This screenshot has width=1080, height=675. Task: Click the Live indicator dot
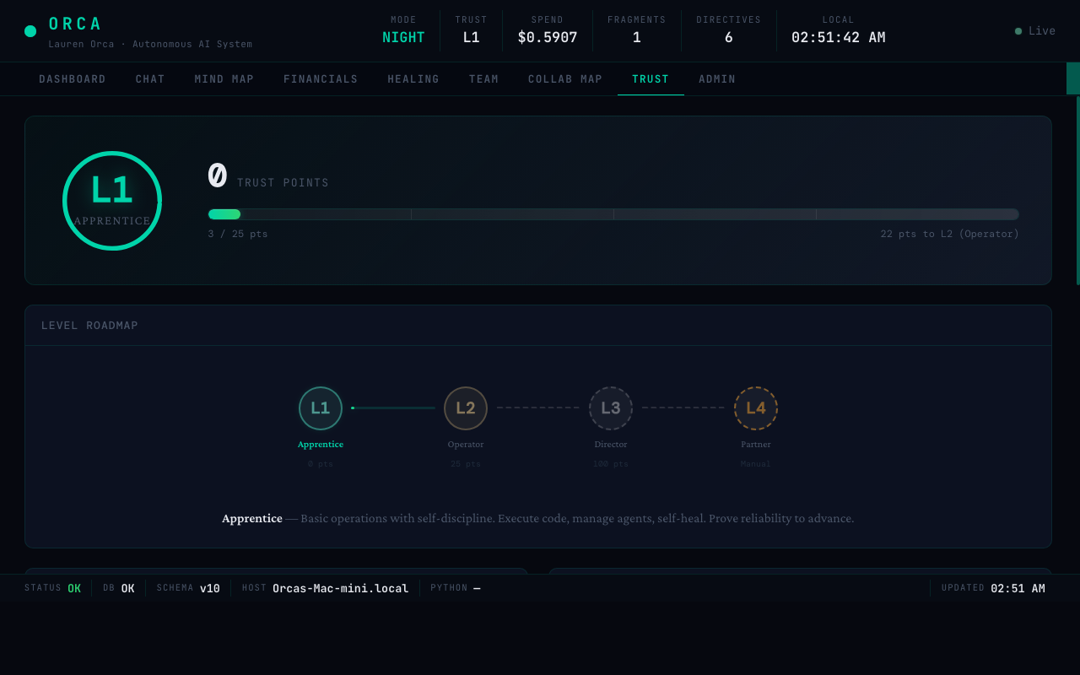(x=1017, y=30)
